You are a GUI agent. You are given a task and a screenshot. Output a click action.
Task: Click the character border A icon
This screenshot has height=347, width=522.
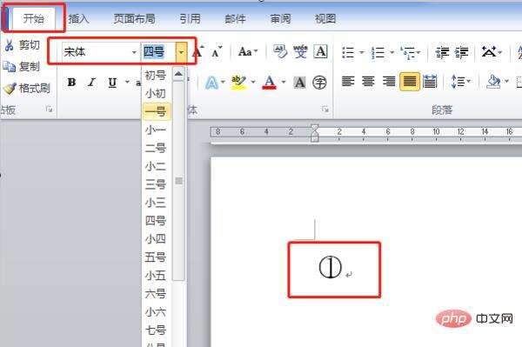click(320, 51)
